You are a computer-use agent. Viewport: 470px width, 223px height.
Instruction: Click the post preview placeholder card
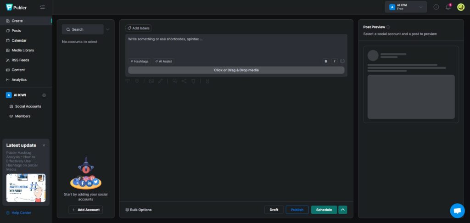411,84
